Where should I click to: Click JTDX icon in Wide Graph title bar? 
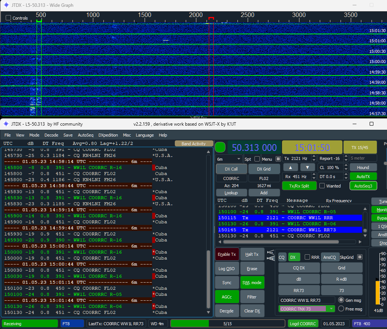click(x=6, y=5)
